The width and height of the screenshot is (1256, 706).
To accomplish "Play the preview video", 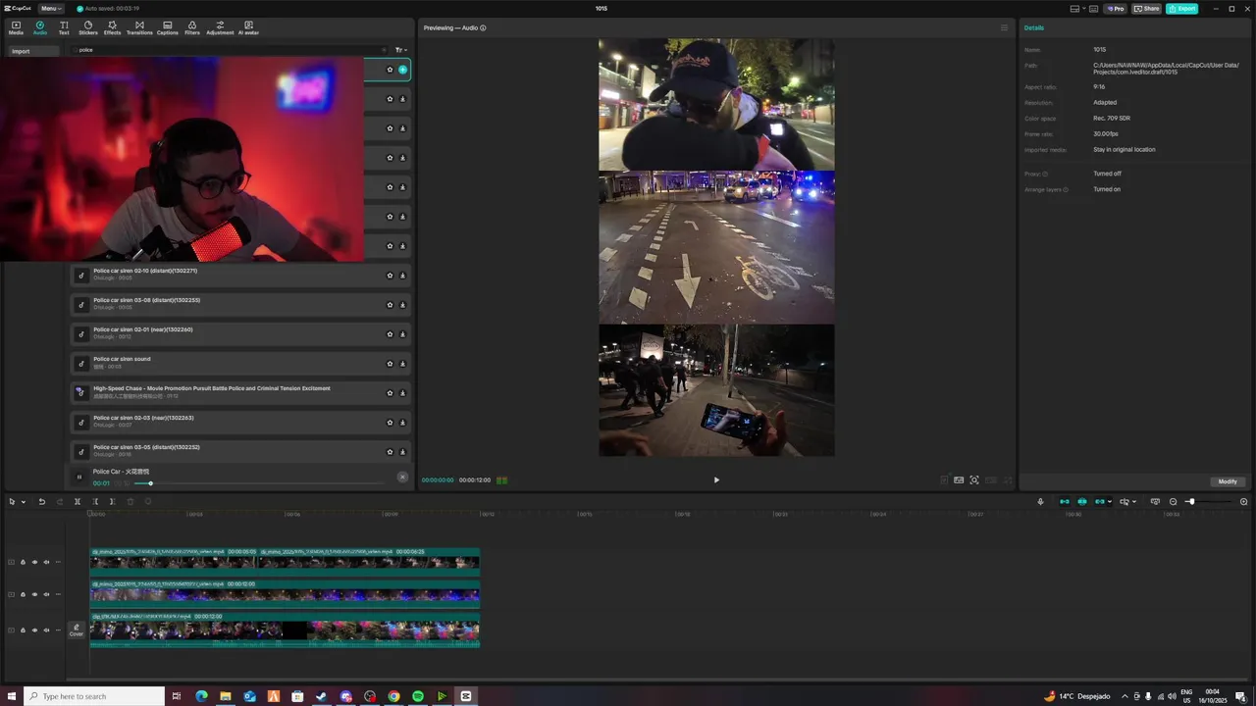I will click(716, 480).
